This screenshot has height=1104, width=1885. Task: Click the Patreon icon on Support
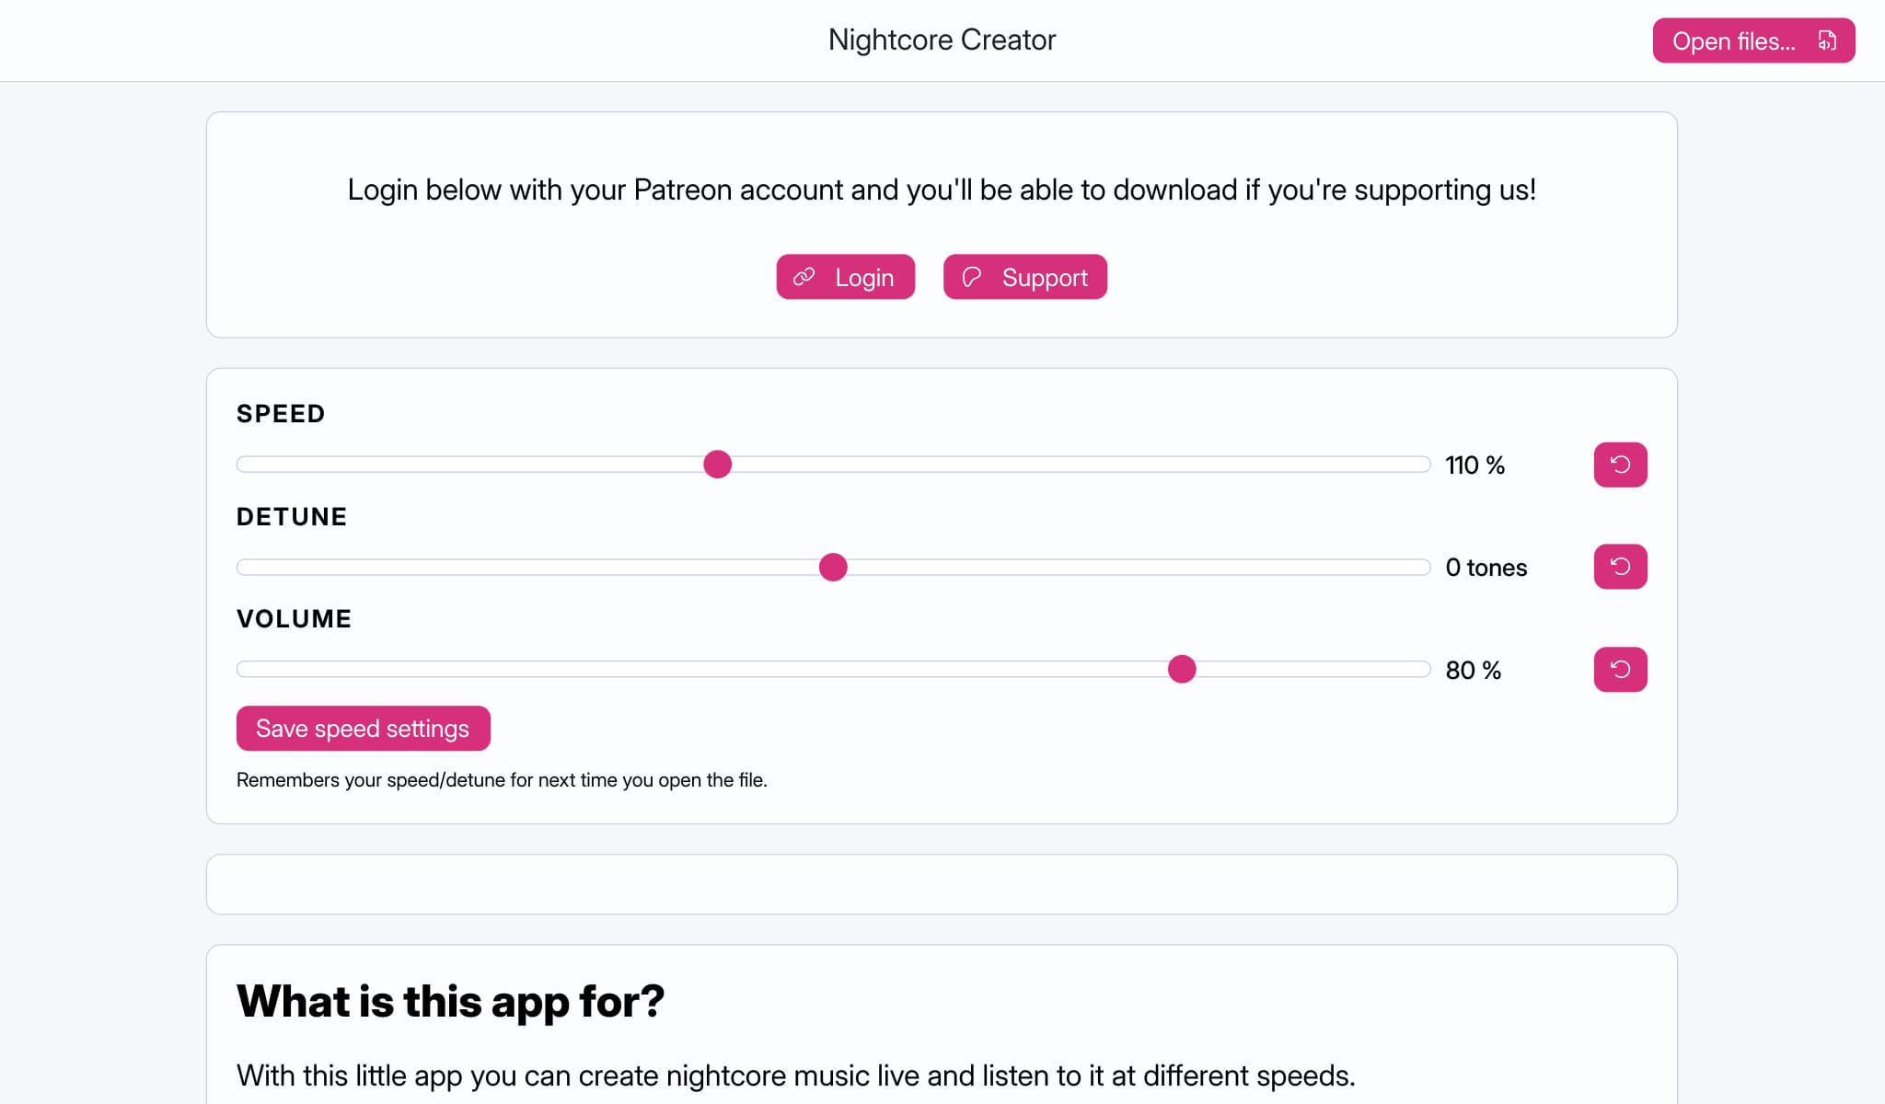(x=972, y=277)
